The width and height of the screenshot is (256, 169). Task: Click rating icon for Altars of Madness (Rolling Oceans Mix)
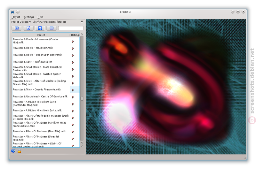pyautogui.click(x=73, y=83)
